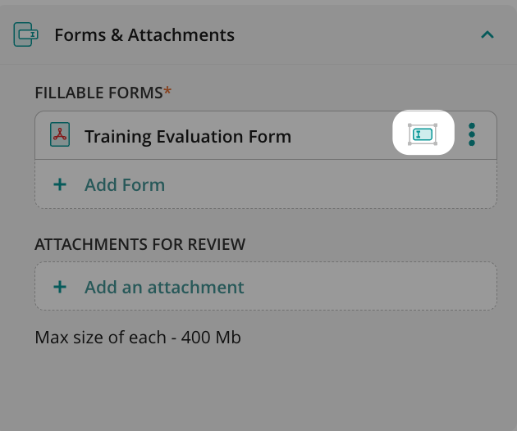
Task: Click the required asterisk after Fillable Forms
Action: (x=168, y=91)
